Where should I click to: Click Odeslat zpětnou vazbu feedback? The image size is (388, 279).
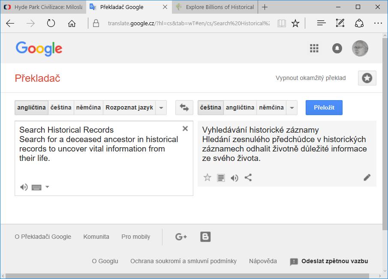(329, 261)
